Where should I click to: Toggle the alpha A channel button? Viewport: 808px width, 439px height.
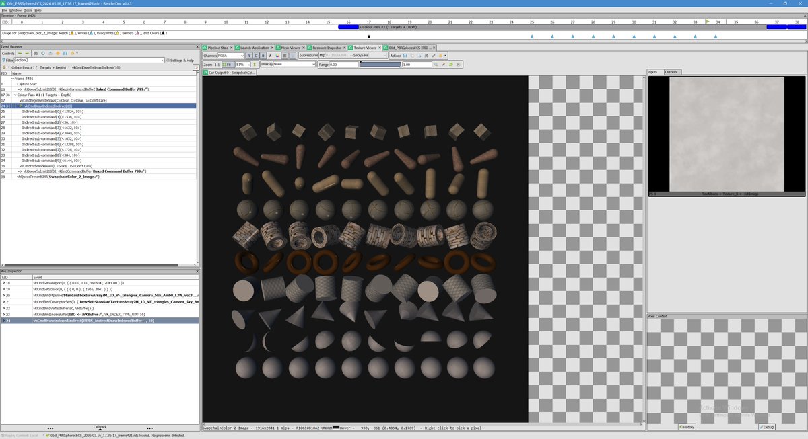click(x=271, y=56)
